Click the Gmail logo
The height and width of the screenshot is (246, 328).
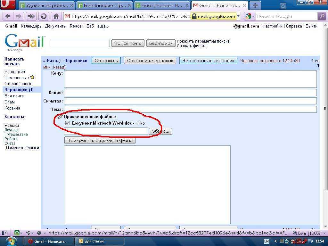(25, 42)
